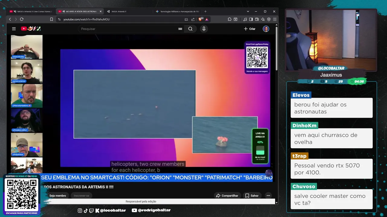Unmute the NASA's Artemis II Crew tab
Image resolution: width=387 pixels, height=217 pixels.
(x=15, y=11)
